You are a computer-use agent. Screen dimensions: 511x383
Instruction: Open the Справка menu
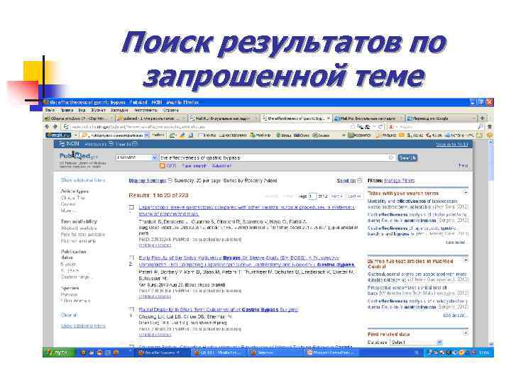(x=171, y=111)
